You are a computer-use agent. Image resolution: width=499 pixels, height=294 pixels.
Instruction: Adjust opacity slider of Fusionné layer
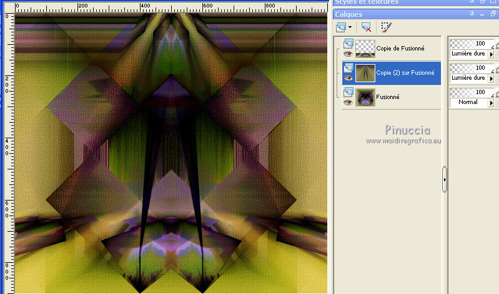pos(472,92)
